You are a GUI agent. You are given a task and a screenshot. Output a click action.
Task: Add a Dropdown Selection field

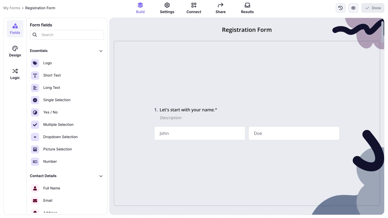[35, 137]
